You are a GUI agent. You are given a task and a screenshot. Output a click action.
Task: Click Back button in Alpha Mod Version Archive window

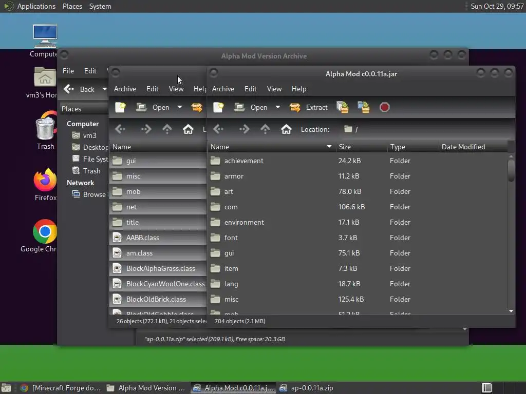coord(80,89)
